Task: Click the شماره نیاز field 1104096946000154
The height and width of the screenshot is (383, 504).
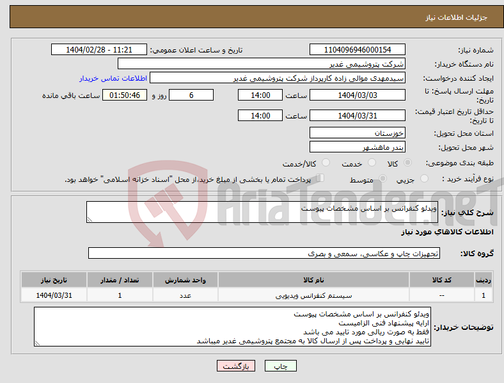Action: tap(357, 49)
